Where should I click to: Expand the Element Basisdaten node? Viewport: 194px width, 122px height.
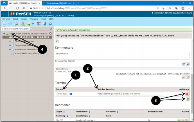pyautogui.click(x=10, y=41)
